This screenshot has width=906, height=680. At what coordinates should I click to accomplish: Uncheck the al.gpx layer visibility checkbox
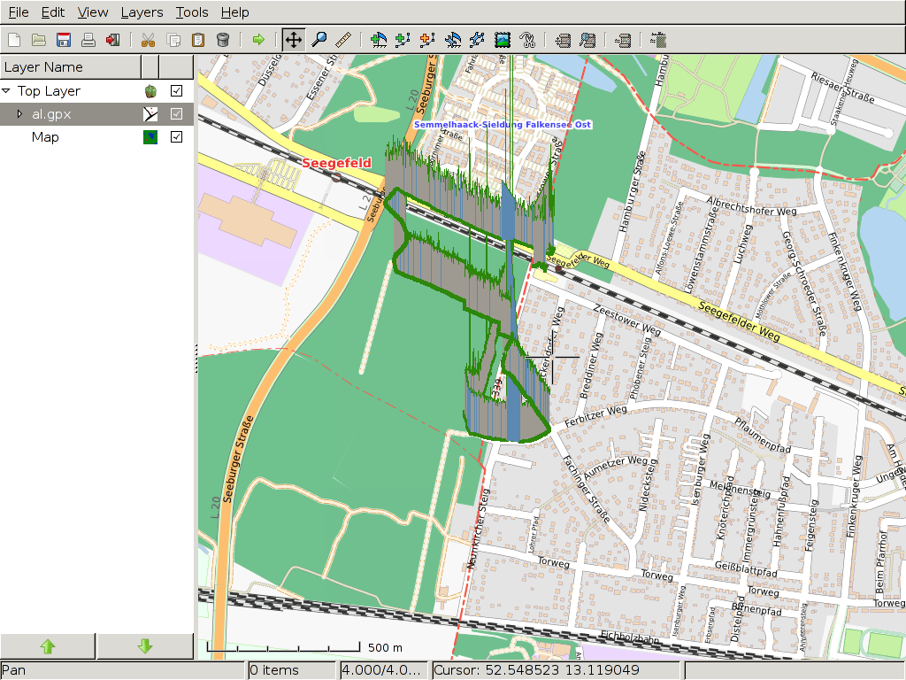tap(176, 114)
